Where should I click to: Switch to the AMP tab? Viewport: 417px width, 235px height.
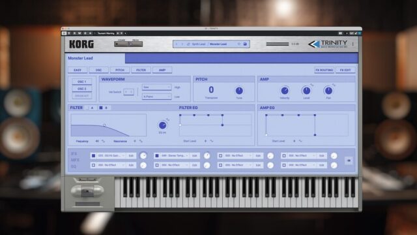(x=162, y=70)
